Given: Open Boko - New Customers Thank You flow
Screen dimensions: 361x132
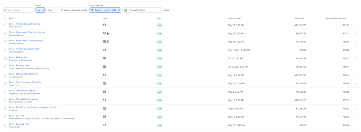Looking at the screenshot, I should [25, 82].
